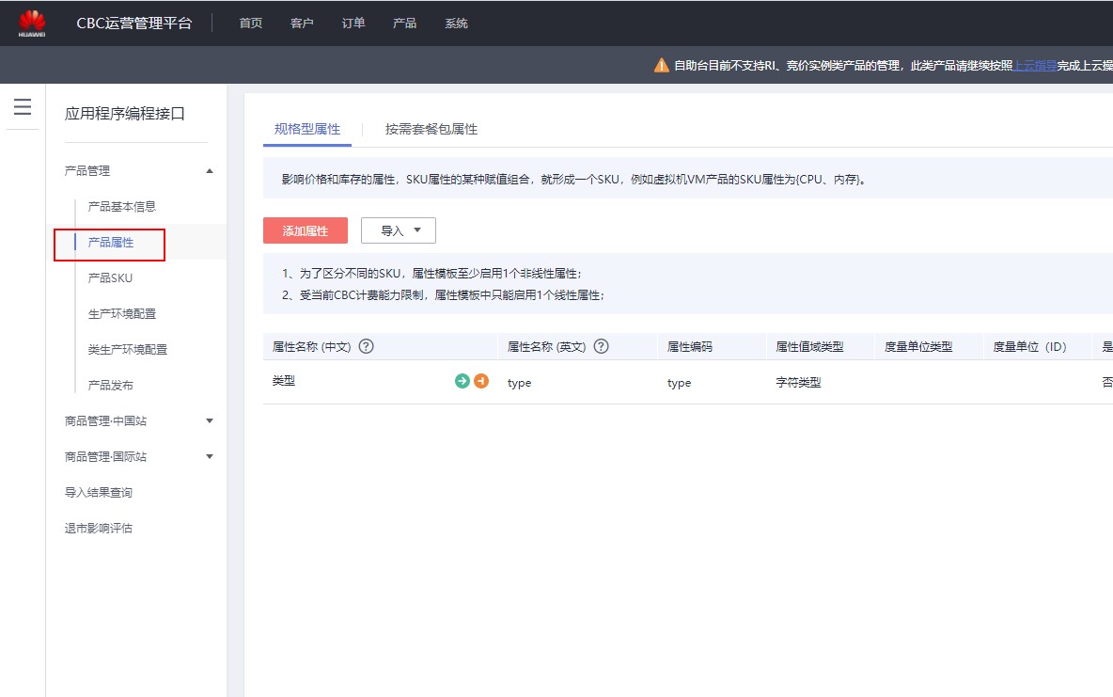Click 商品管理·中国站 section label

tap(106, 420)
